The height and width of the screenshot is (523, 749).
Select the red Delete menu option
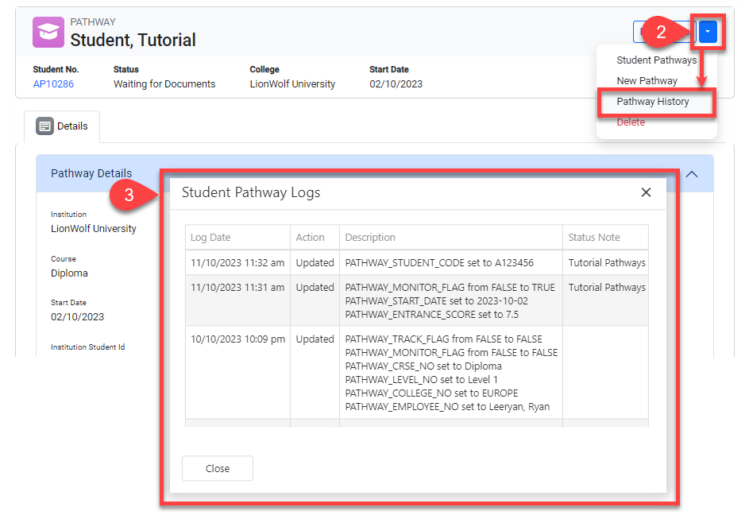pos(631,122)
